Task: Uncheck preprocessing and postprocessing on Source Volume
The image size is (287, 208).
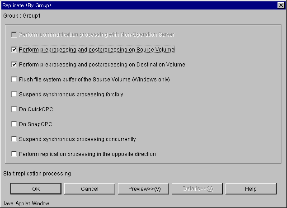Action: pyautogui.click(x=14, y=49)
